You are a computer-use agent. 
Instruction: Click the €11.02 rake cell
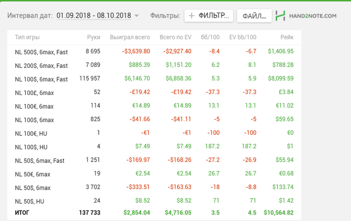[285, 105]
